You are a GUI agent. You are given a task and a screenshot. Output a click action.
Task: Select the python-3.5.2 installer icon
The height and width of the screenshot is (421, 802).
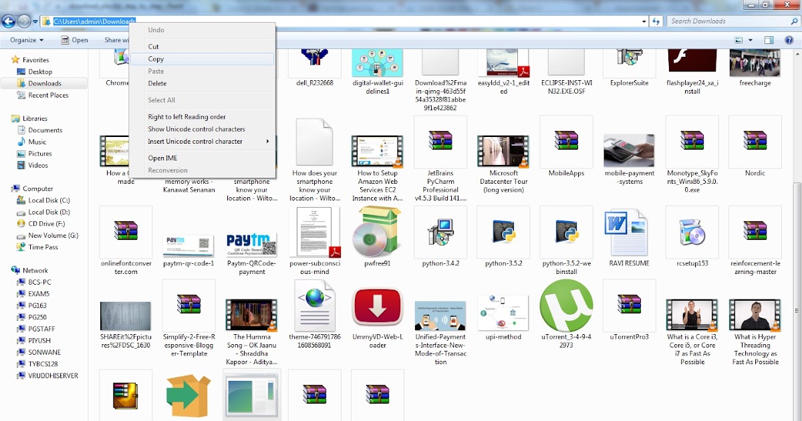503,232
